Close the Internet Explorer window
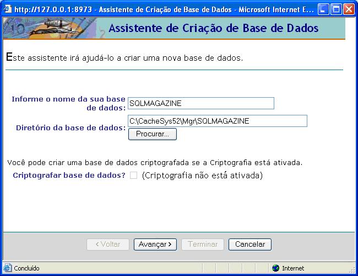The image size is (358, 276). 349,9
